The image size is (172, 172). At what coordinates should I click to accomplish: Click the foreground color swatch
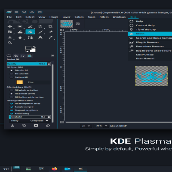pyautogui.click(x=28, y=48)
